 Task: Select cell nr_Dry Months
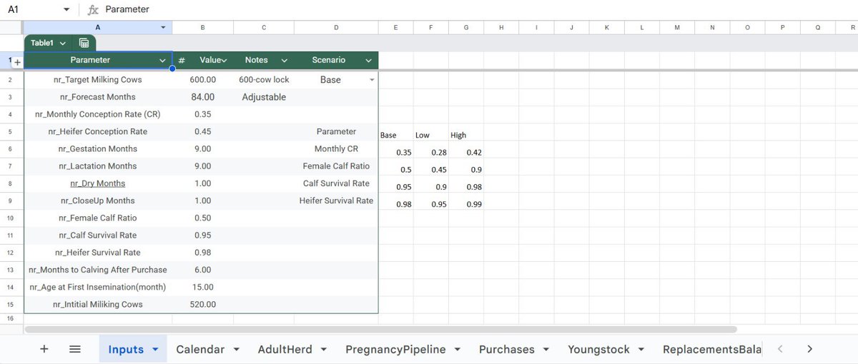tap(98, 183)
